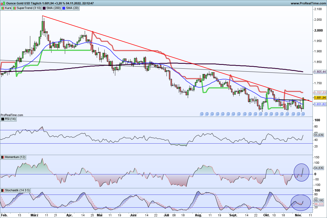The image size is (327, 218).
Task: Click the 'Aug.' label on the time axis
Action: [198, 215]
